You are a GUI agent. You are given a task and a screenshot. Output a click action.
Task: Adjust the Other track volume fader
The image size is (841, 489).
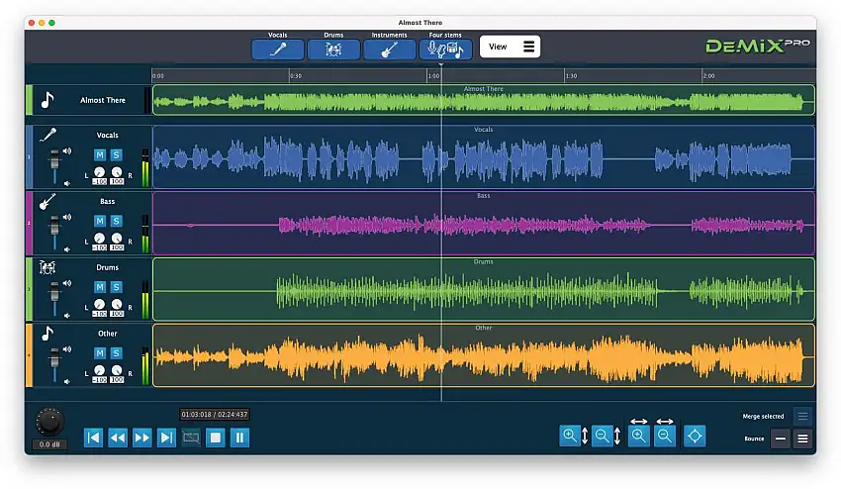54,358
